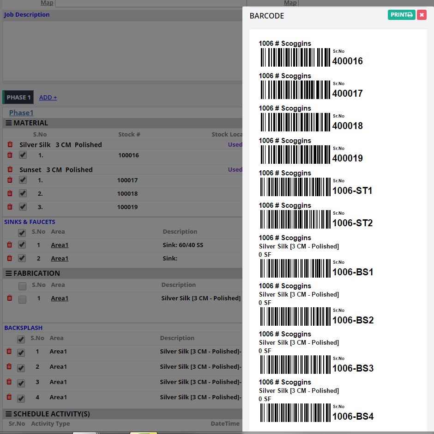Uncheck the stock 100019 checkbox
The height and width of the screenshot is (434, 434).
point(23,207)
